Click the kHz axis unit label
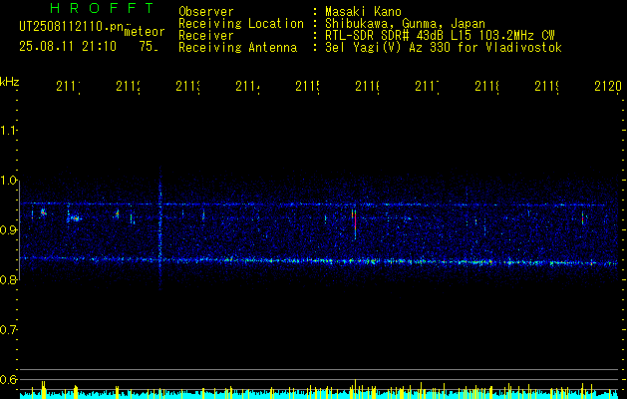Screen dimensions: 627x399 [x=9, y=82]
